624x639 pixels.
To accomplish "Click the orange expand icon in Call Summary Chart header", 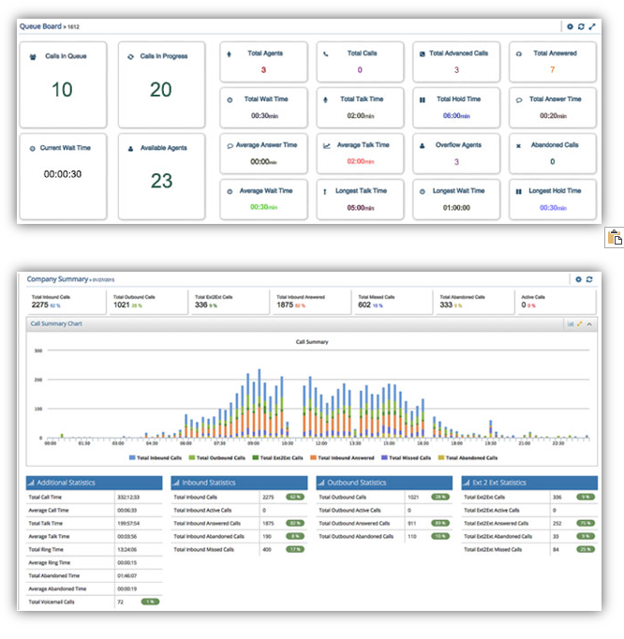I will click(x=579, y=324).
